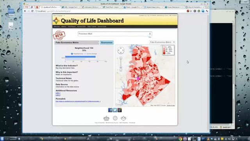Click the red extension icon in Chrome toolbar
This screenshot has width=250, height=141.
pyautogui.click(x=188, y=11)
